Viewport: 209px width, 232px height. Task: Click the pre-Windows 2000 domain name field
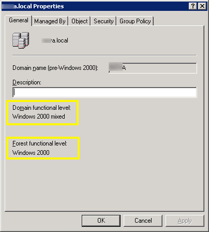click(153, 68)
